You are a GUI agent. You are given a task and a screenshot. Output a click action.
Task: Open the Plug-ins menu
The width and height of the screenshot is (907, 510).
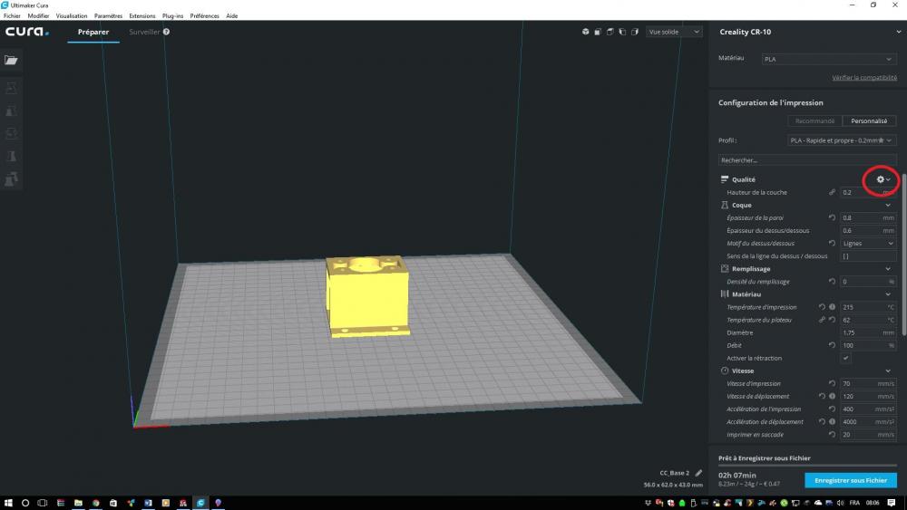[x=172, y=15]
